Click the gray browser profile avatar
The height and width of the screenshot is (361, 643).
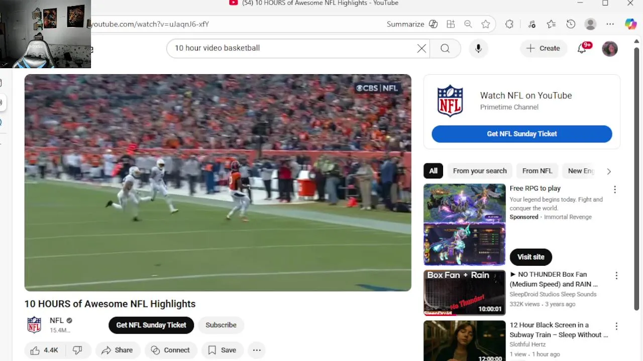pos(591,24)
